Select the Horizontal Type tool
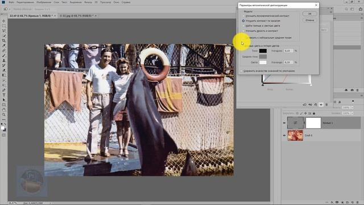The width and height of the screenshot is (364, 205). coord(4,95)
